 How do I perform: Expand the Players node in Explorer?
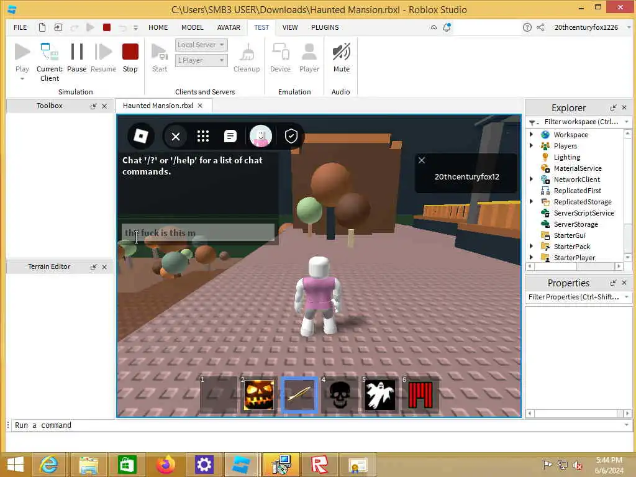click(x=532, y=145)
